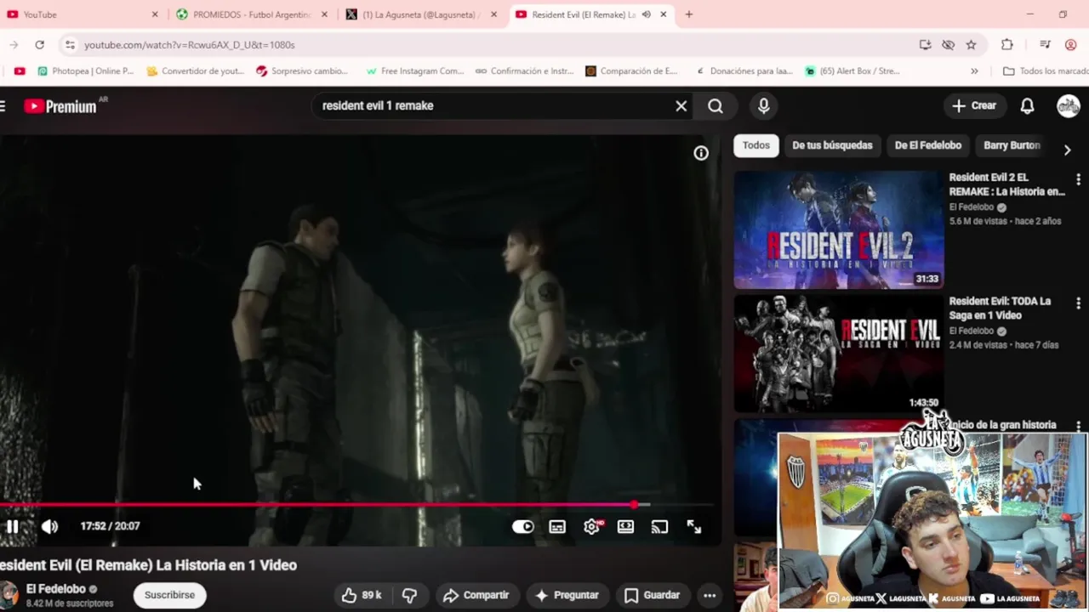This screenshot has width=1089, height=612.
Task: Select the Todos filter chip
Action: coord(755,145)
